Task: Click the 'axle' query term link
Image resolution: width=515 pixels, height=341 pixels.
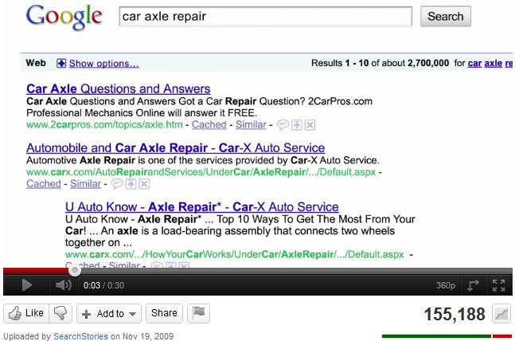Action: (x=493, y=63)
